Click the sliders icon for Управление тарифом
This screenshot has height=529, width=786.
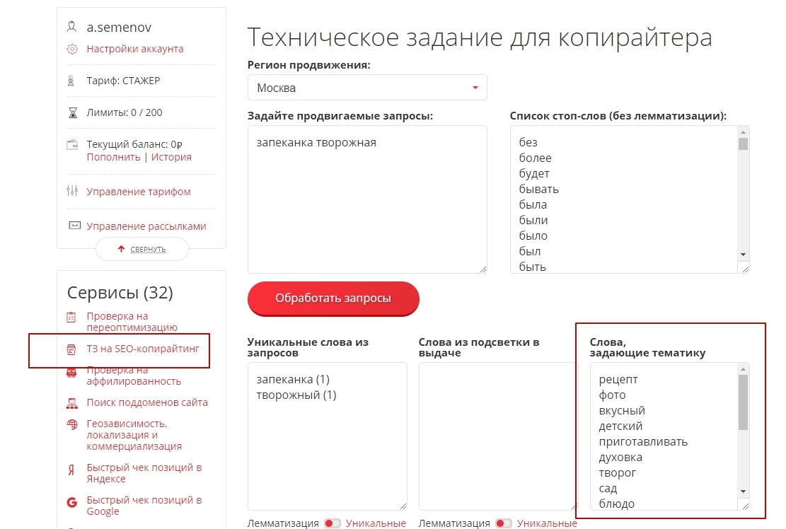pyautogui.click(x=72, y=191)
